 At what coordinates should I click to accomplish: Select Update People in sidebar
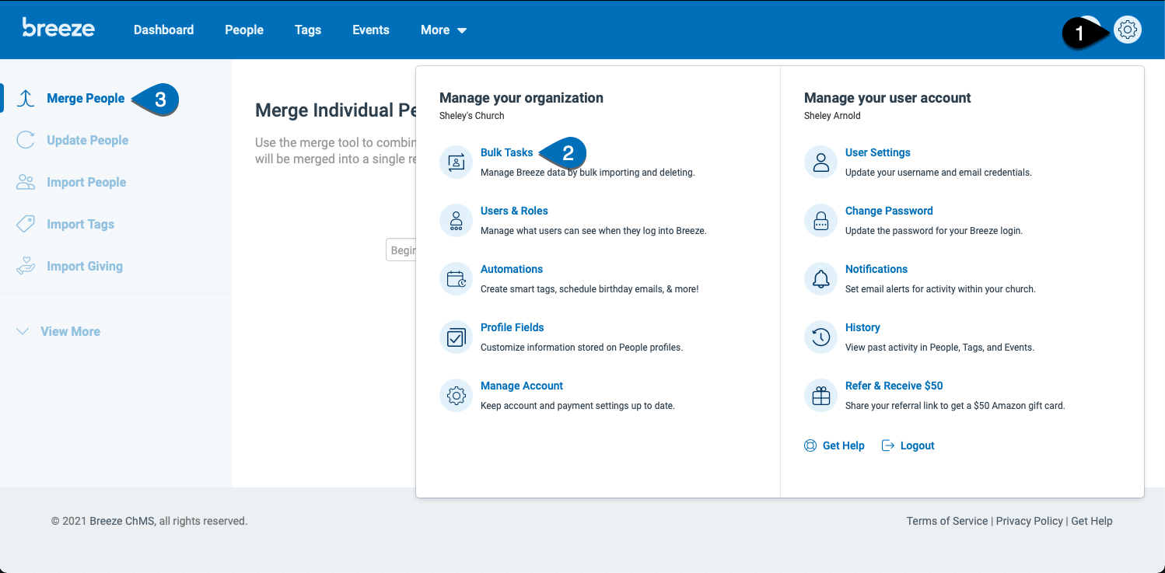point(88,140)
